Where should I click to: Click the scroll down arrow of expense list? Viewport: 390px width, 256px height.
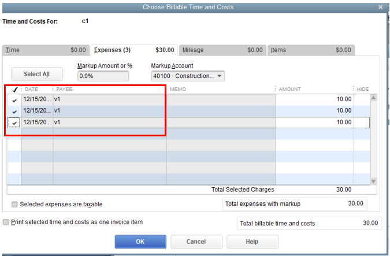pyautogui.click(x=373, y=181)
